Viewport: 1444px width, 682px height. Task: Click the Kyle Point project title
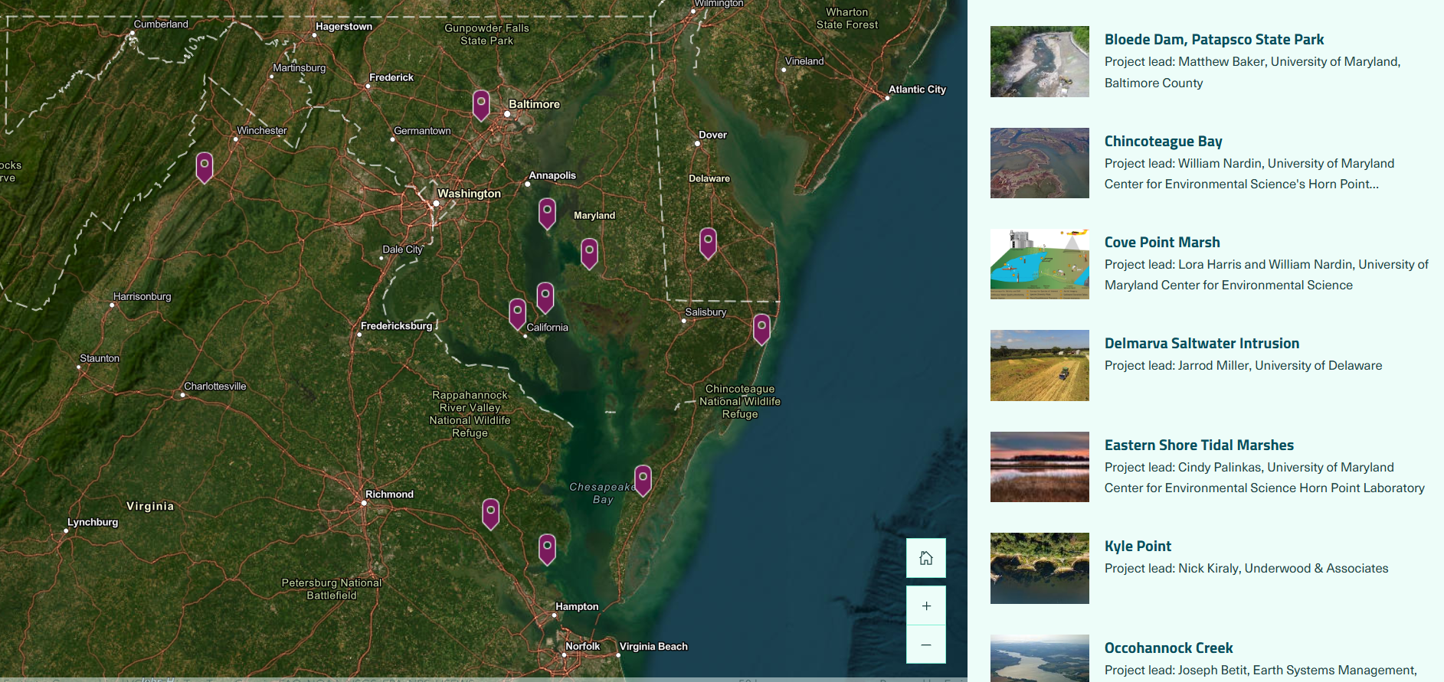pos(1137,547)
